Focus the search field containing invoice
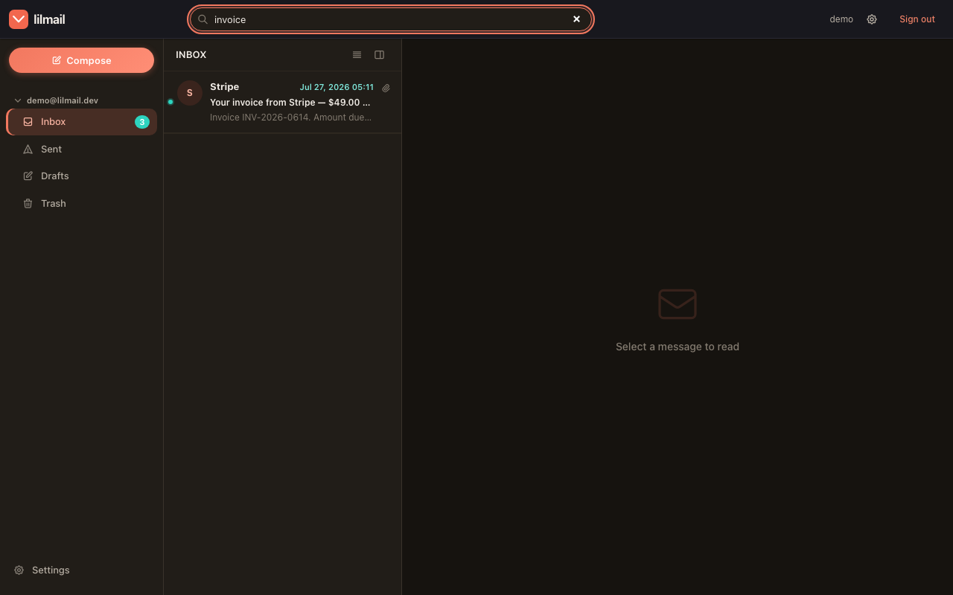This screenshot has width=953, height=595. [391, 19]
